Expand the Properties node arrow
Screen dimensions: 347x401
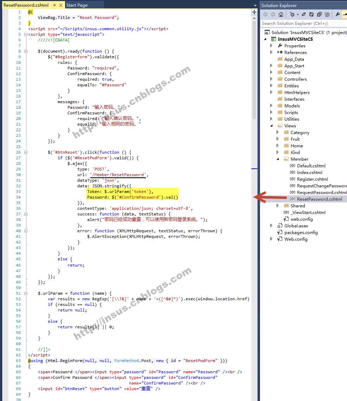pos(271,46)
